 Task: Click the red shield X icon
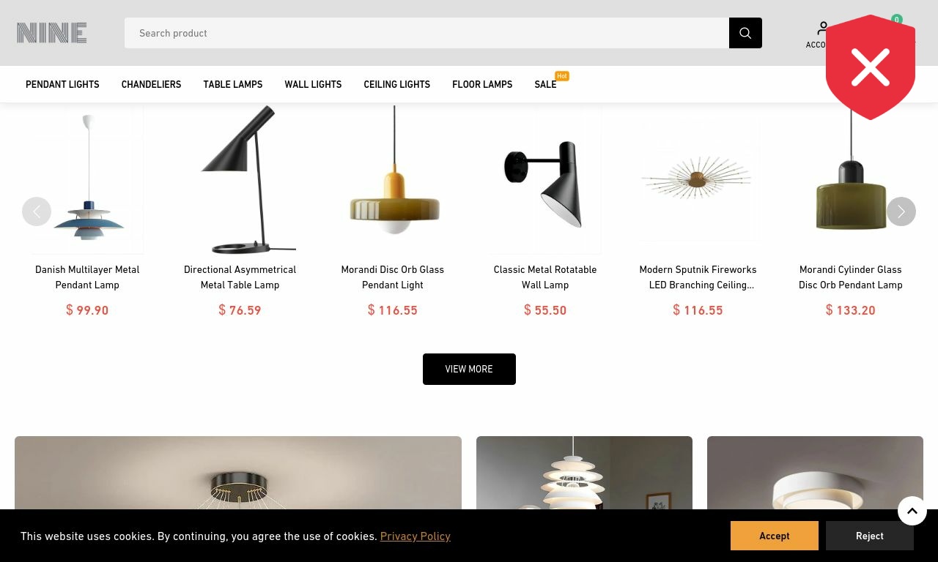click(871, 67)
